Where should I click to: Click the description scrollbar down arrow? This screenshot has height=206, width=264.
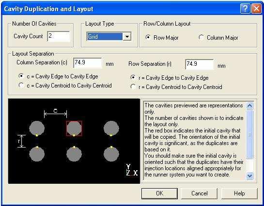pos(249,176)
